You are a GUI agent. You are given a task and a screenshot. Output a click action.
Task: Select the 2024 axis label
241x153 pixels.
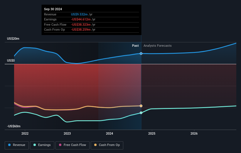coord(109,133)
